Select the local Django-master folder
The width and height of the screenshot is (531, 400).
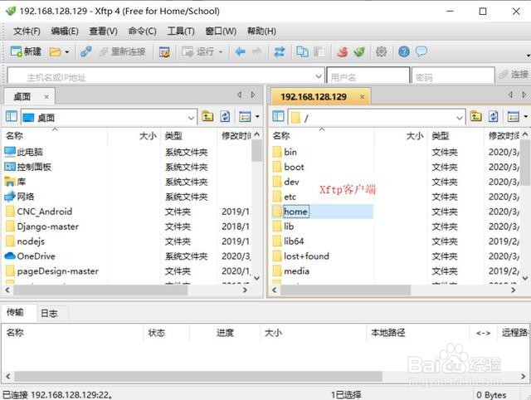(48, 227)
